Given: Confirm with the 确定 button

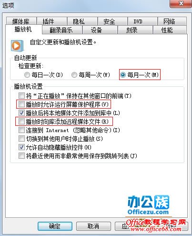Looking at the screenshot, I should (x=55, y=226).
